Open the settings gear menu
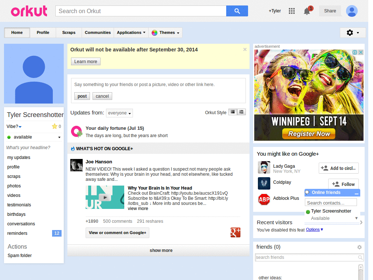Screen dimensions: 373x280 pyautogui.click(x=353, y=32)
